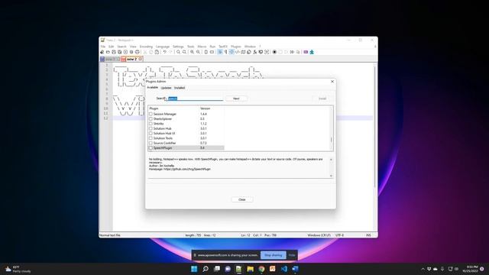
Task: Click the New file toolbar icon
Action: [x=102, y=52]
